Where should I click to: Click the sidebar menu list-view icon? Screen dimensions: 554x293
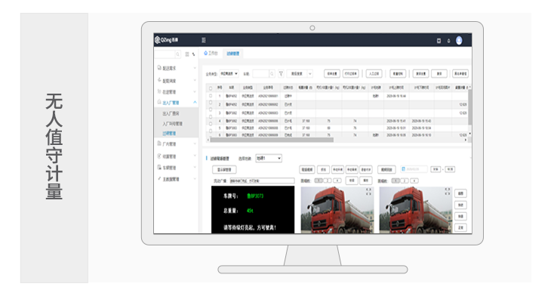click(x=187, y=54)
